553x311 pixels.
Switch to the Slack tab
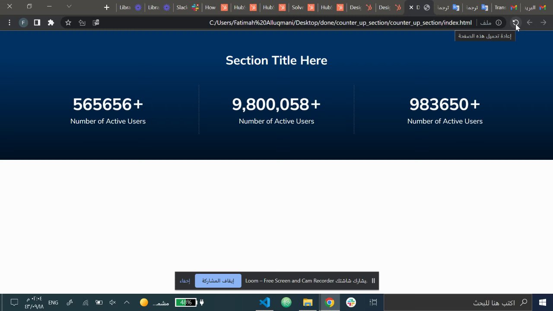pos(188,7)
